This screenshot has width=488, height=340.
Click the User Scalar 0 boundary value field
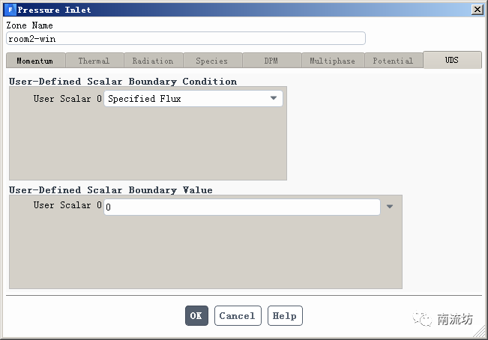[x=241, y=207]
